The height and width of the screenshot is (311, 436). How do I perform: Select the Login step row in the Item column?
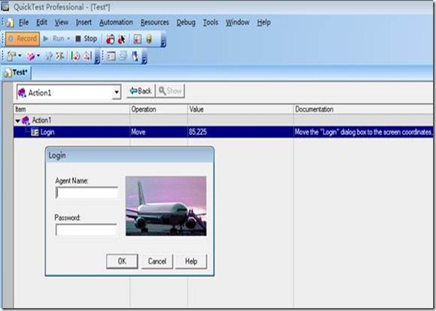pyautogui.click(x=71, y=132)
